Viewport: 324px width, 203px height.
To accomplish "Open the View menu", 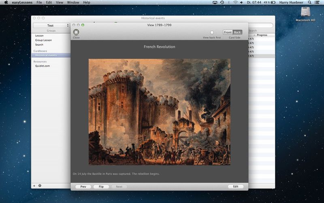I will (60, 2).
